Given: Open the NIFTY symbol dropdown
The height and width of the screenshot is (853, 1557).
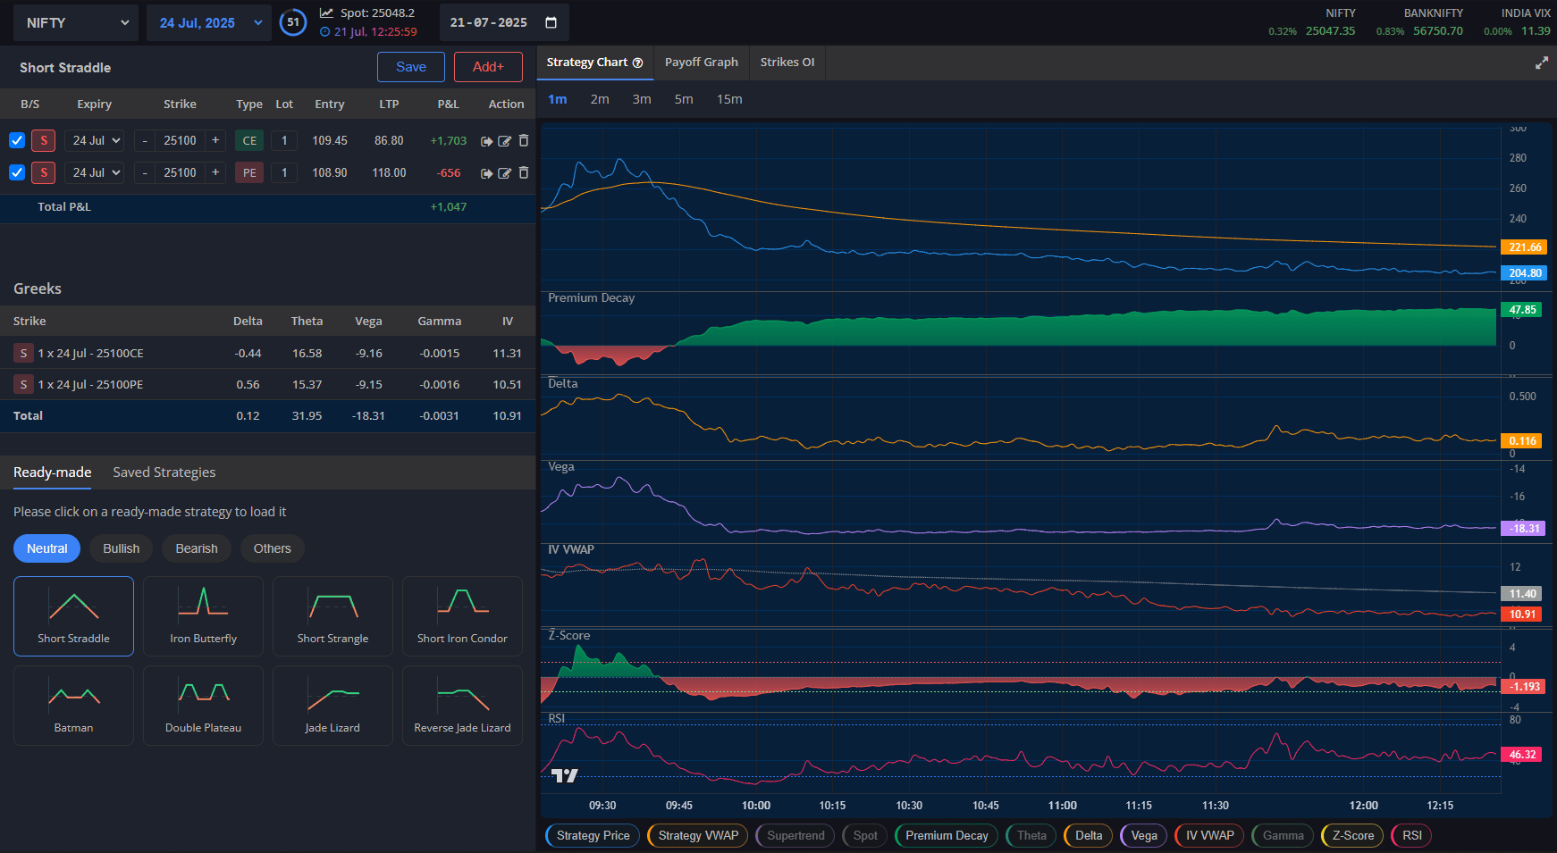Looking at the screenshot, I should click(76, 22).
